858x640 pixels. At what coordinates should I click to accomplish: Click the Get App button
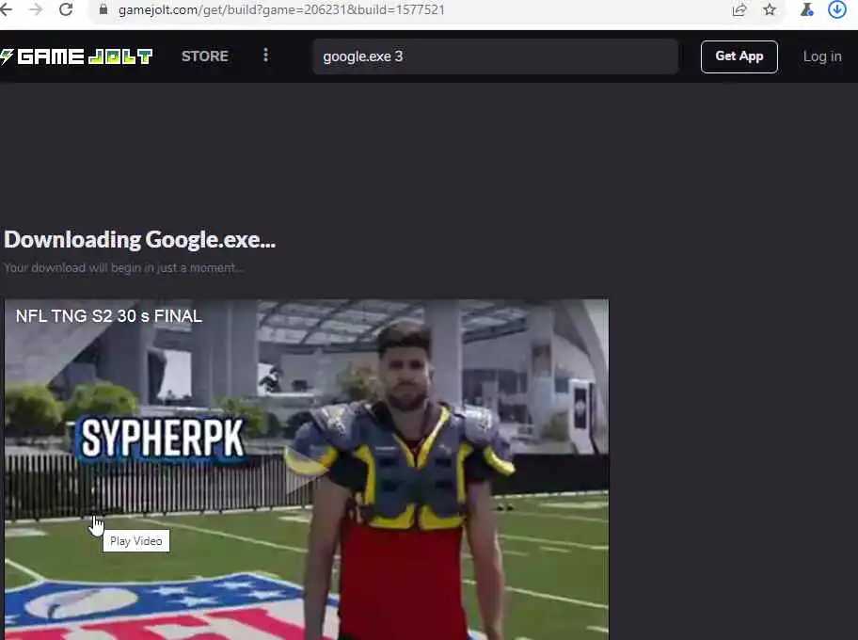point(739,56)
